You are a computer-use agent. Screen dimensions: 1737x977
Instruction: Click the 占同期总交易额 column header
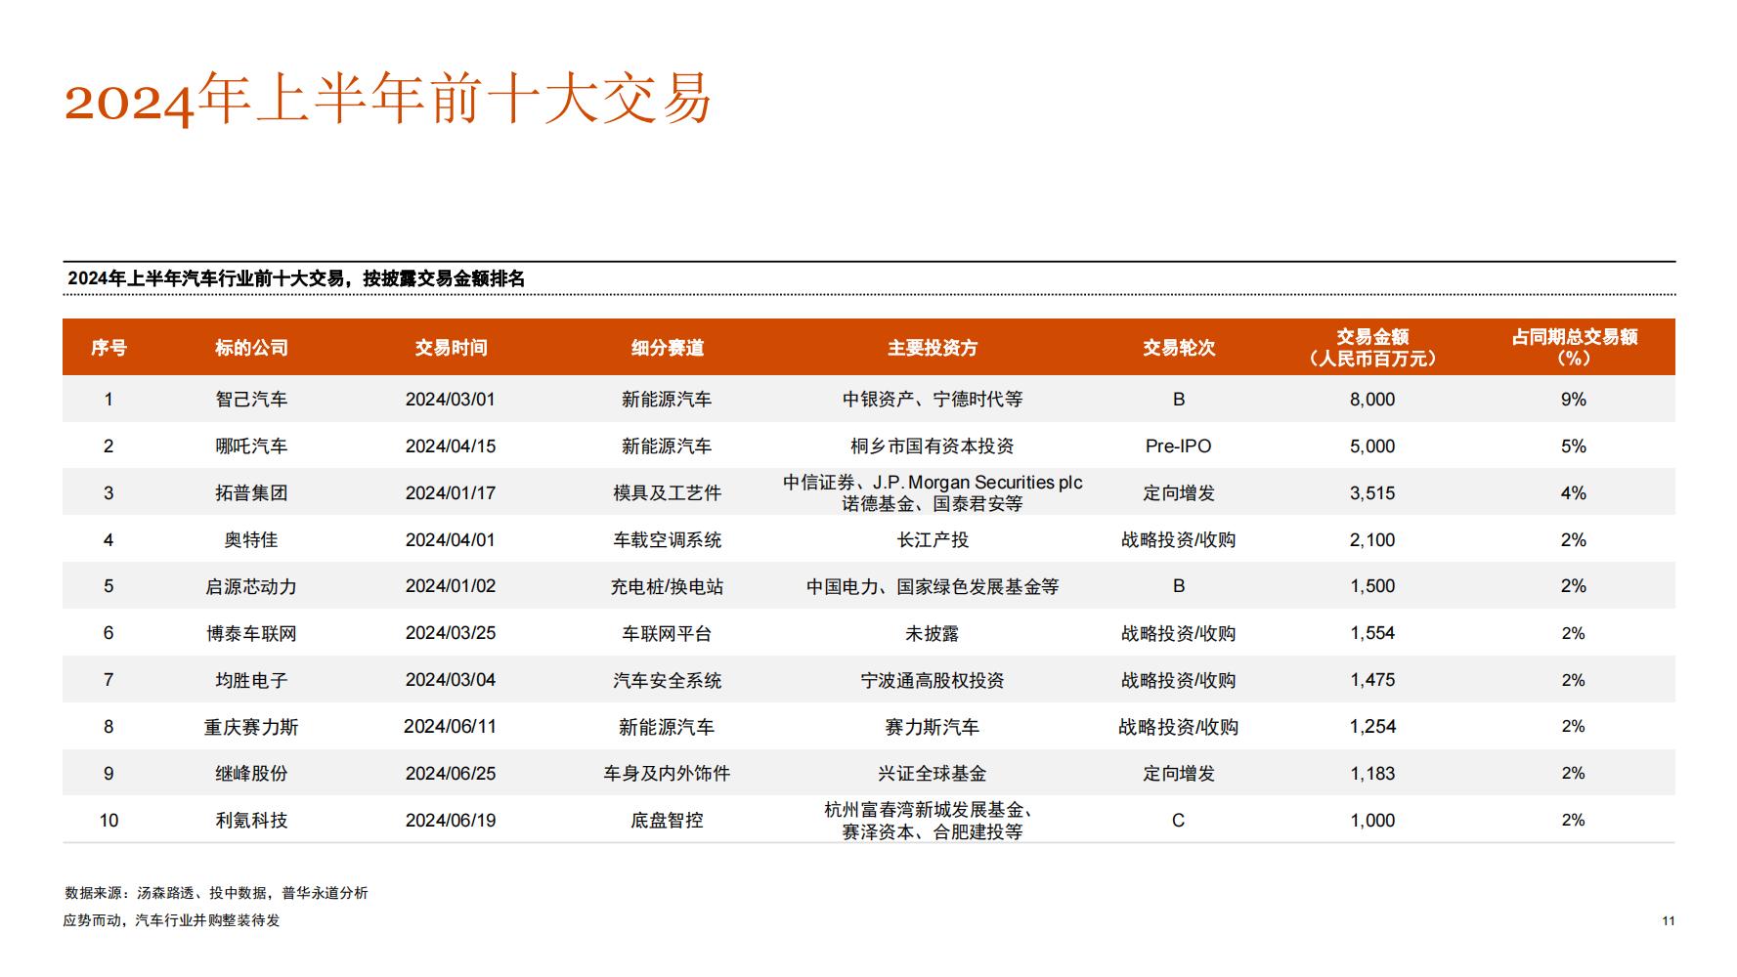point(1574,348)
